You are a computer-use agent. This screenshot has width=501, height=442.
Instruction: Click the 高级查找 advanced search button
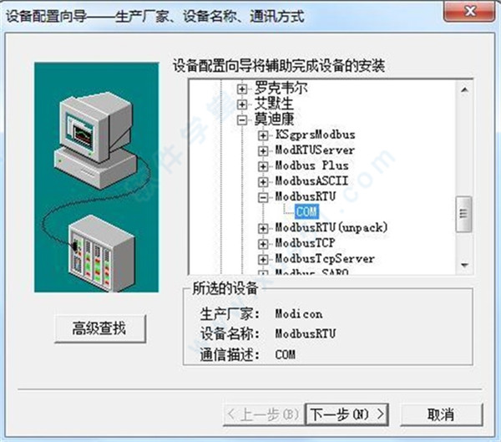tap(100, 328)
